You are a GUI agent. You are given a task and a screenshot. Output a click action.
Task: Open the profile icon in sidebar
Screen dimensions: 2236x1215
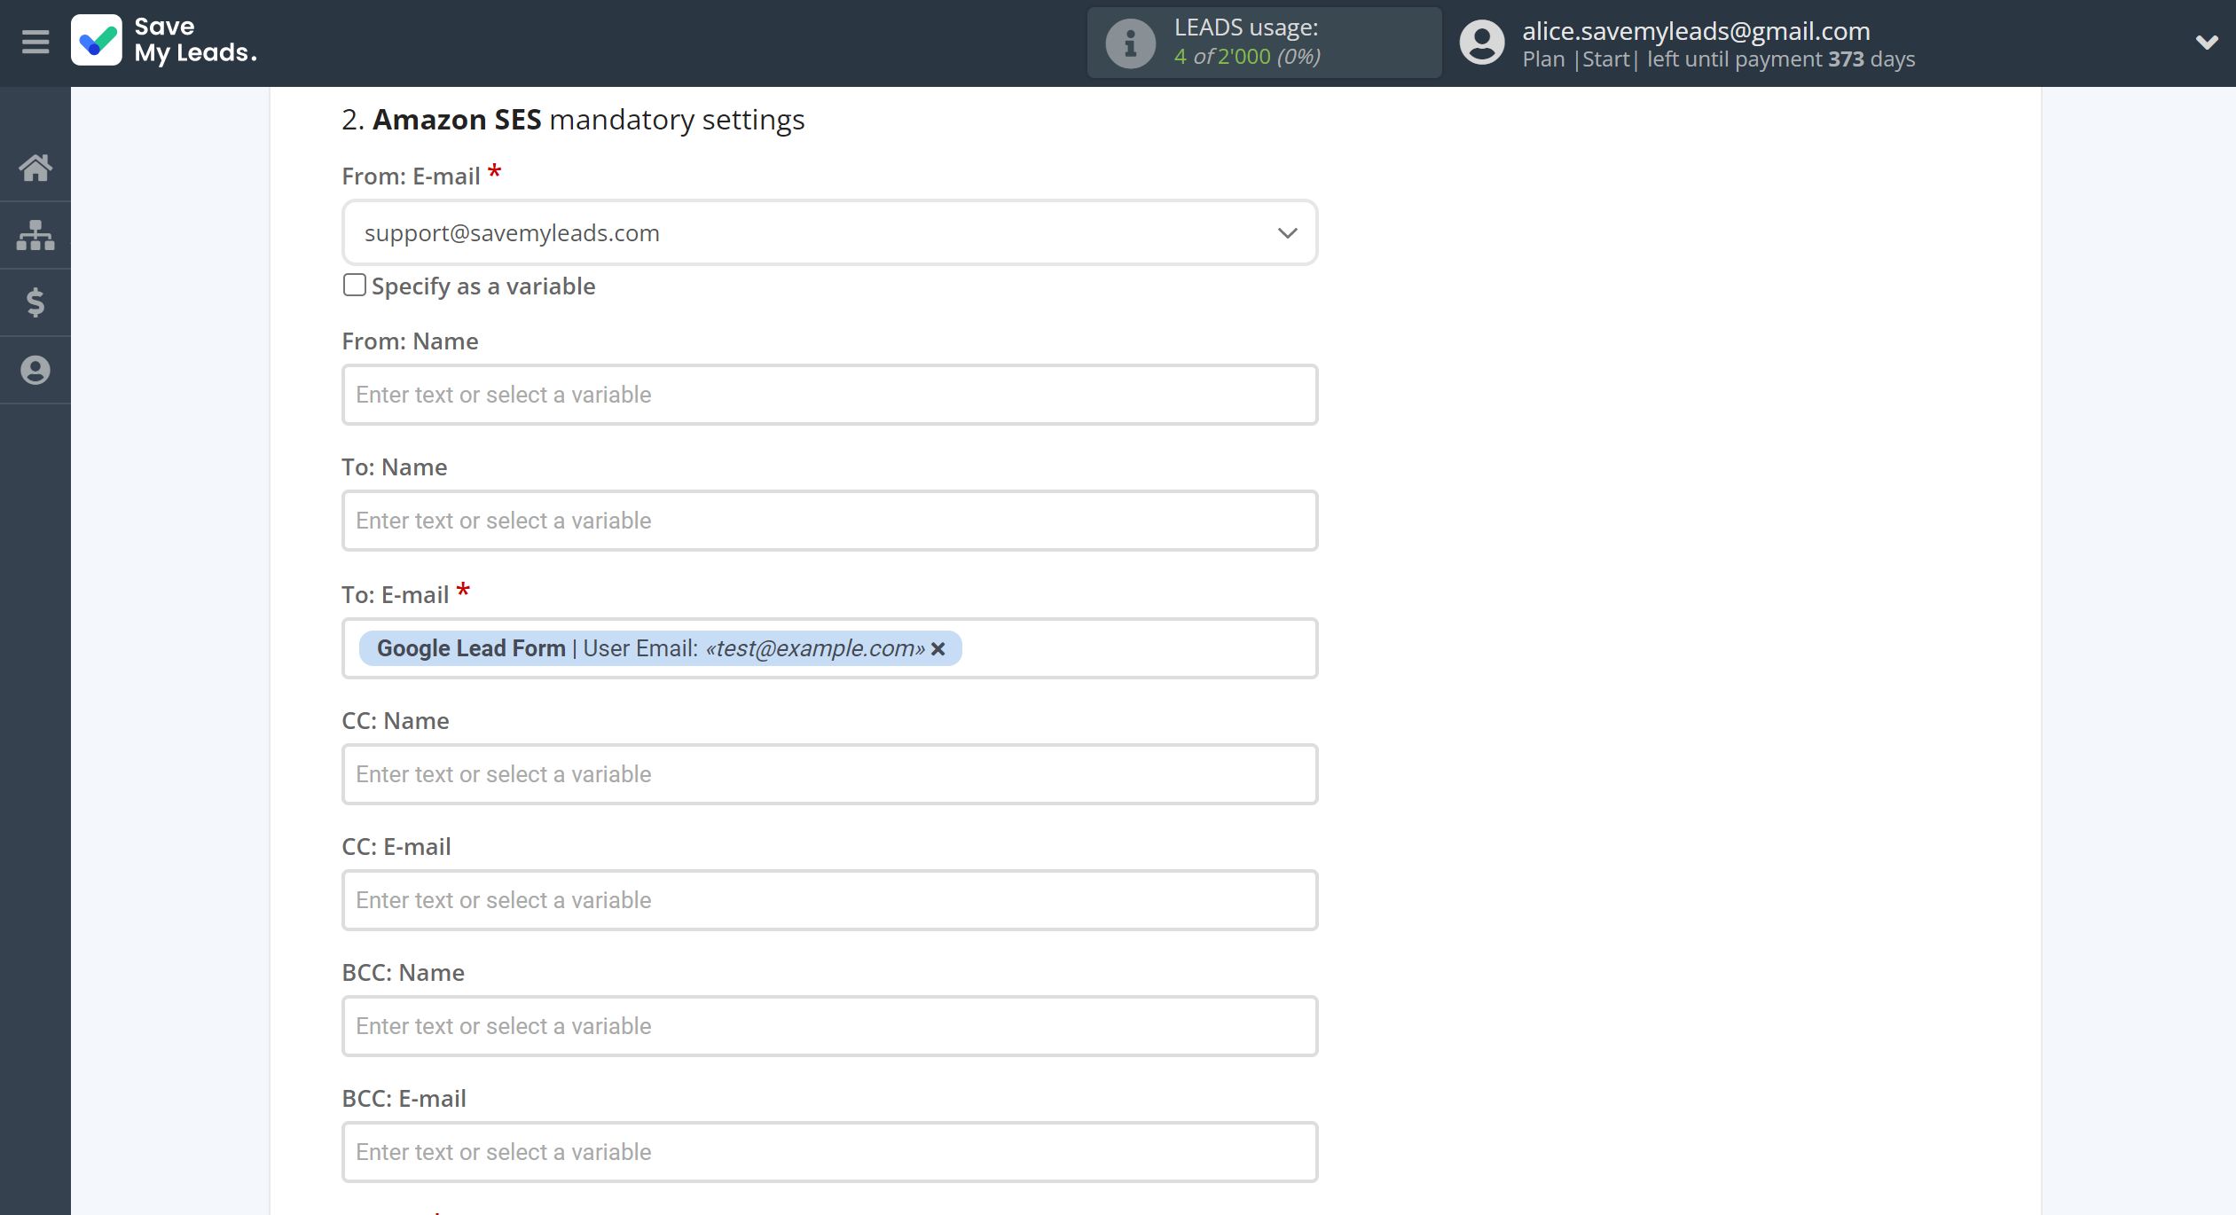point(35,370)
